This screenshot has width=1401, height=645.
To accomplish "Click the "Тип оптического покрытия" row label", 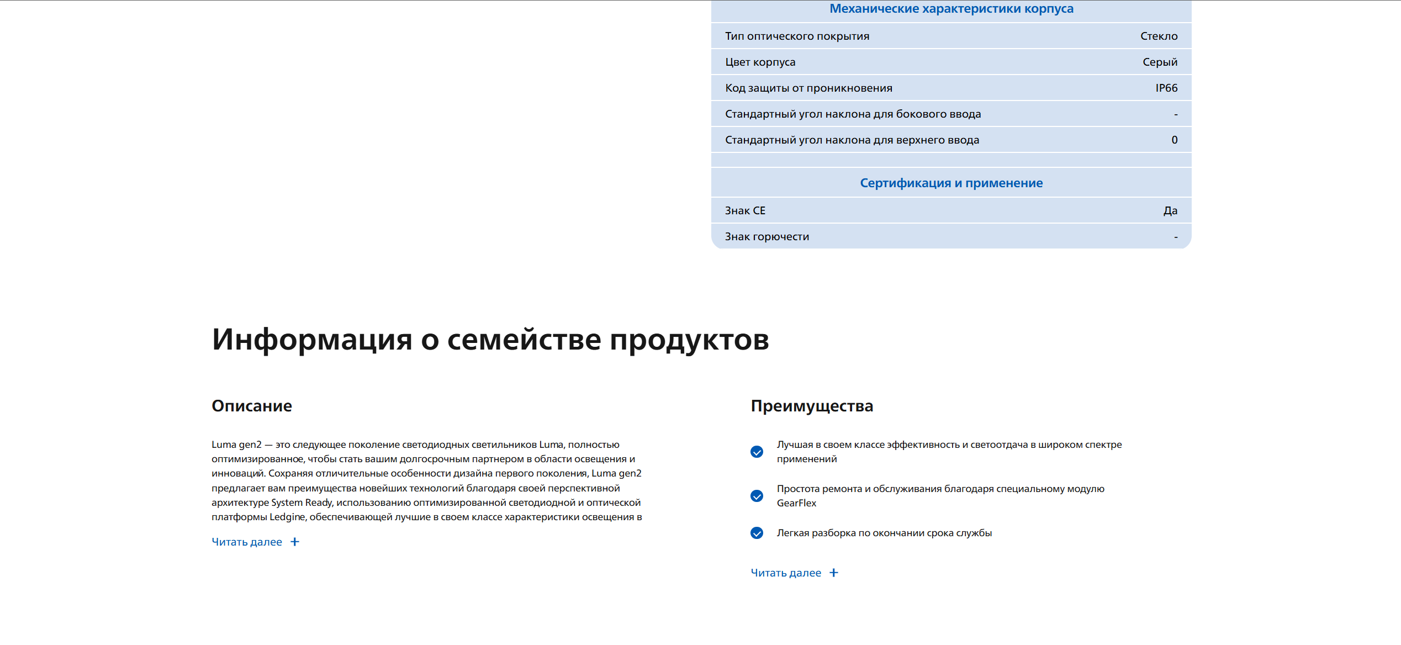I will click(x=797, y=36).
